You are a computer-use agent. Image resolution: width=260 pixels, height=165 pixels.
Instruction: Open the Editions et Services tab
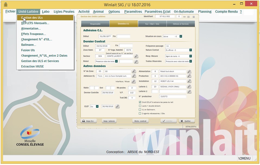tap(181, 24)
